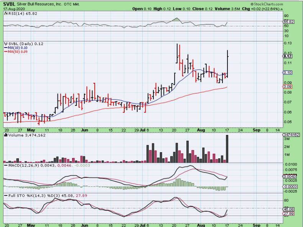Click the MACD legend dash icon
This screenshot has height=227, width=303.
click(6, 165)
